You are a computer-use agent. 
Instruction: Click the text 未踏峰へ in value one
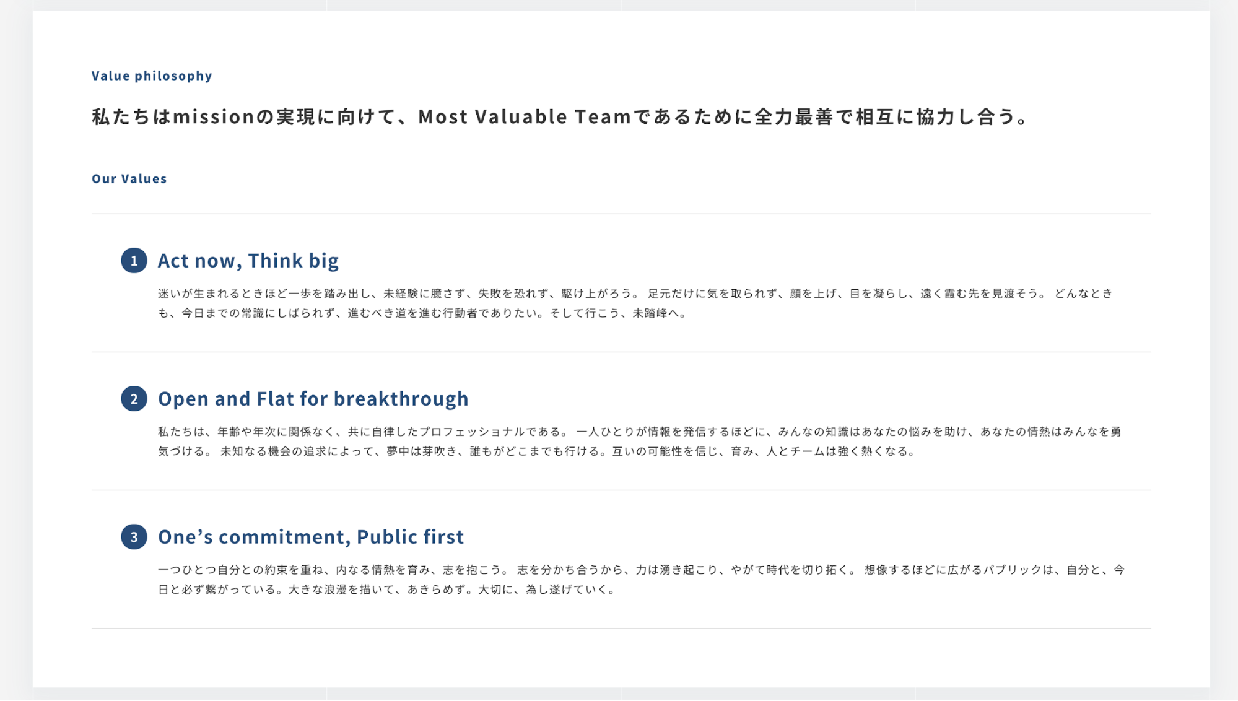[x=655, y=313]
